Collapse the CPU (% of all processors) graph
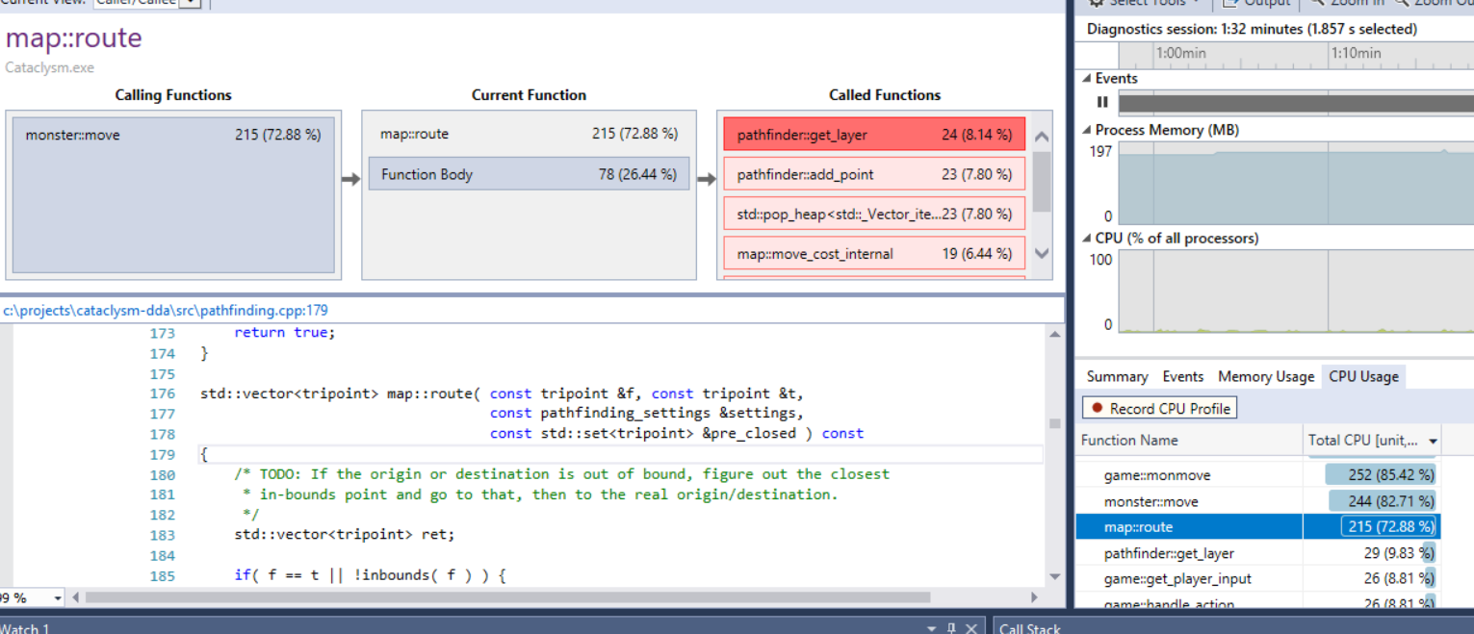 [x=1087, y=239]
